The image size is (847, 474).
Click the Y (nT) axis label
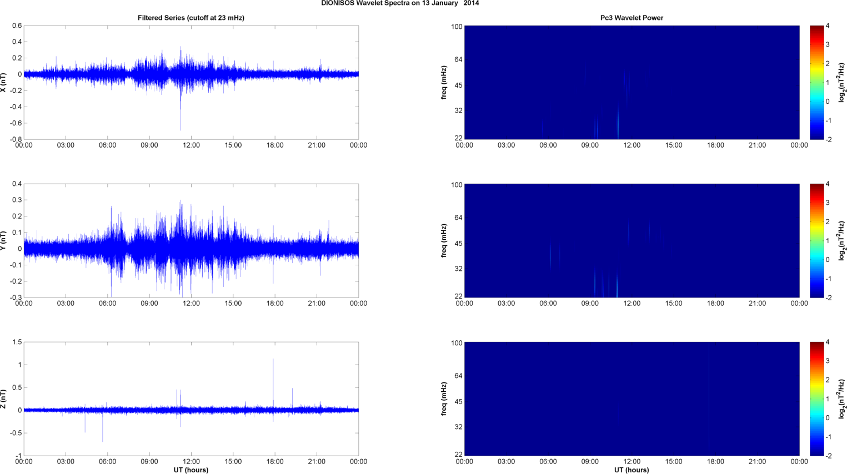click(x=4, y=240)
